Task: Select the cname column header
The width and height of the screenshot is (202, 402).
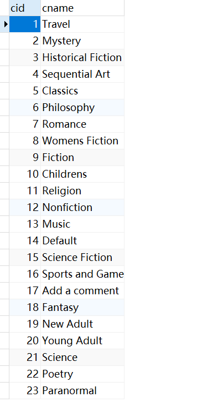Action: [82, 8]
